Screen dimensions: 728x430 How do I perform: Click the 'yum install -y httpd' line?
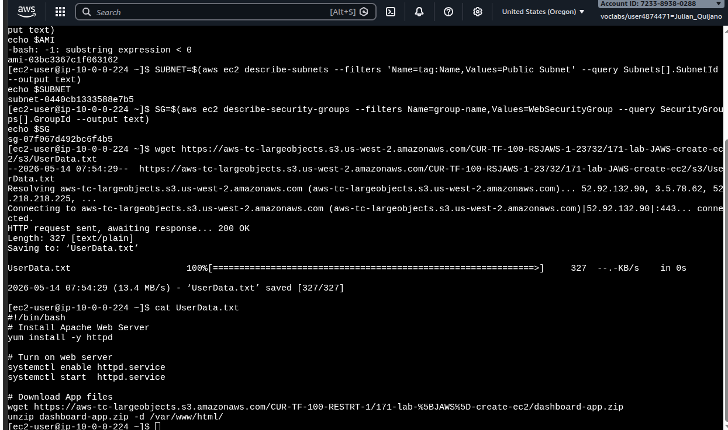(60, 337)
